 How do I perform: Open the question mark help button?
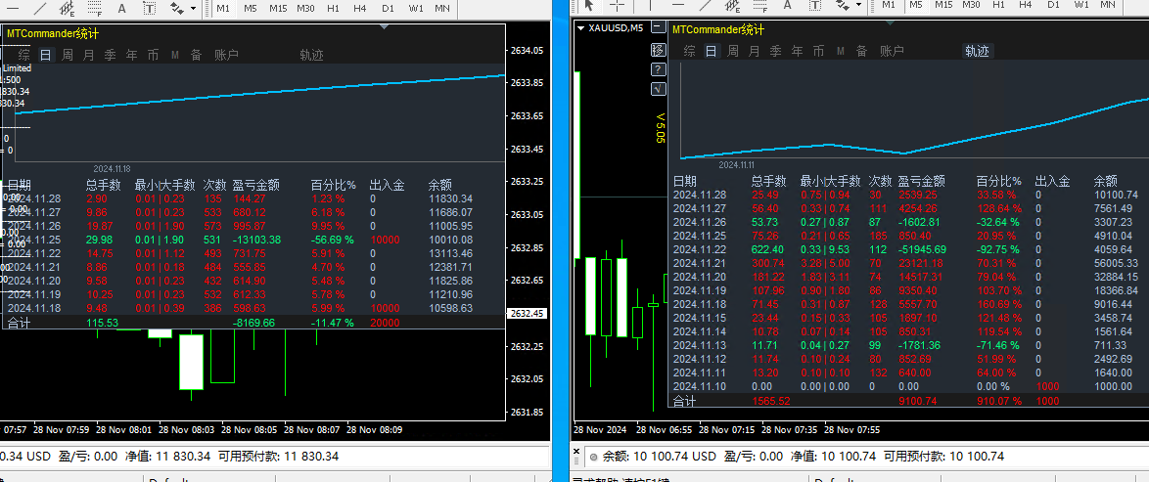click(x=658, y=69)
